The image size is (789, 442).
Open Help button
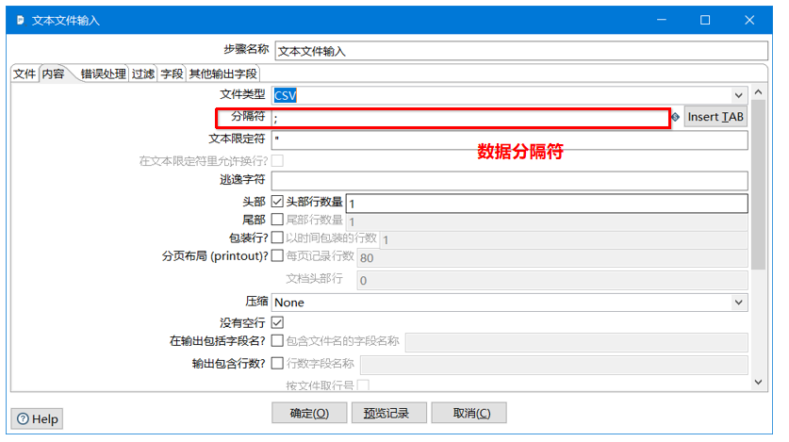(x=38, y=418)
